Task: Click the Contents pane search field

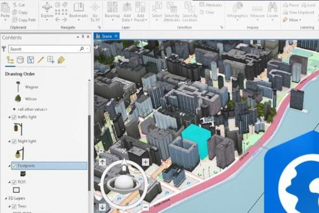Action: click(45, 49)
